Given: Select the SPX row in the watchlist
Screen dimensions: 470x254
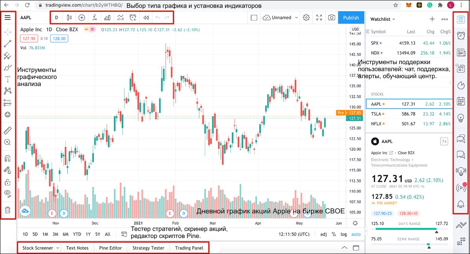Looking at the screenshot, I should click(x=409, y=43).
